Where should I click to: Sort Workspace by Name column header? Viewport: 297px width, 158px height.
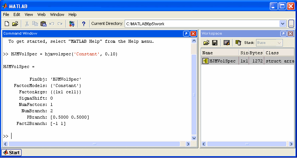[x=220, y=53]
